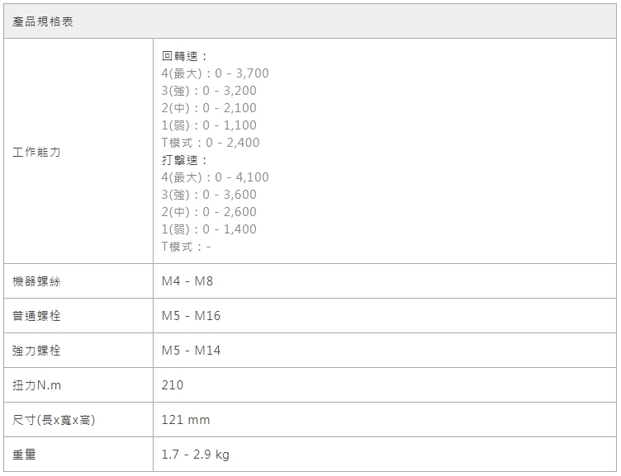Click the M5 - M14 value
Screen dimensions: 621x476
[x=191, y=351]
